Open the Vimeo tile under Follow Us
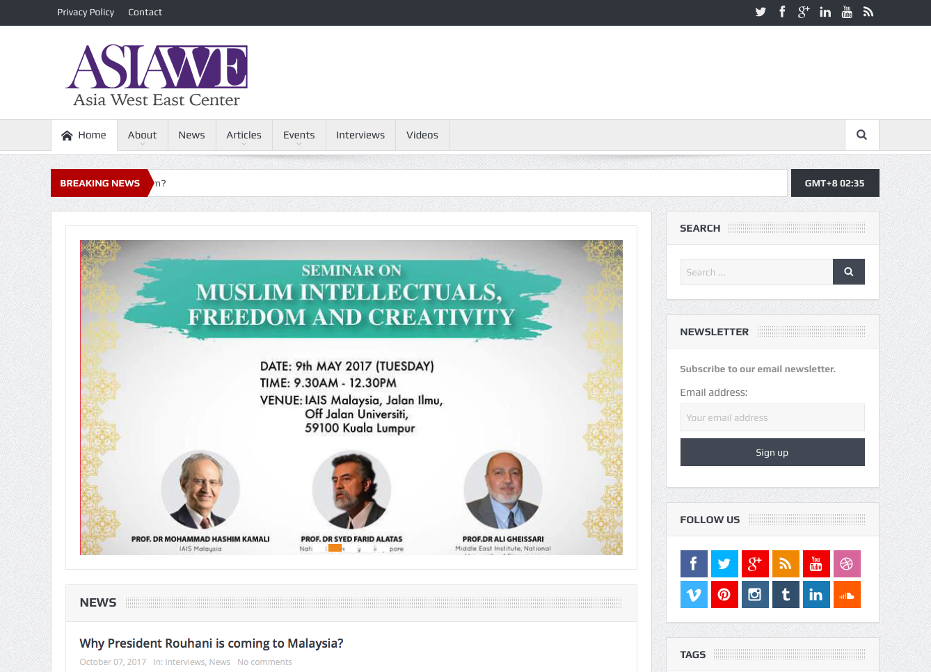 [x=694, y=594]
